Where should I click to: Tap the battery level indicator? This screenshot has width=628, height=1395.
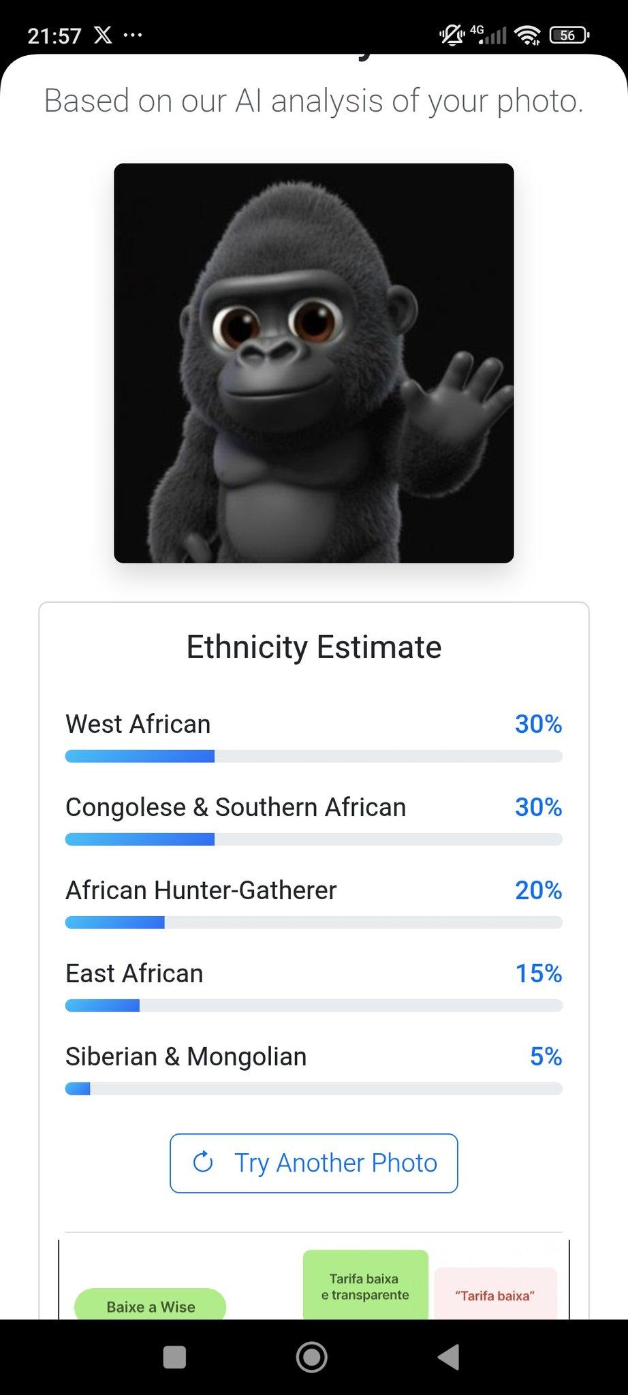569,35
